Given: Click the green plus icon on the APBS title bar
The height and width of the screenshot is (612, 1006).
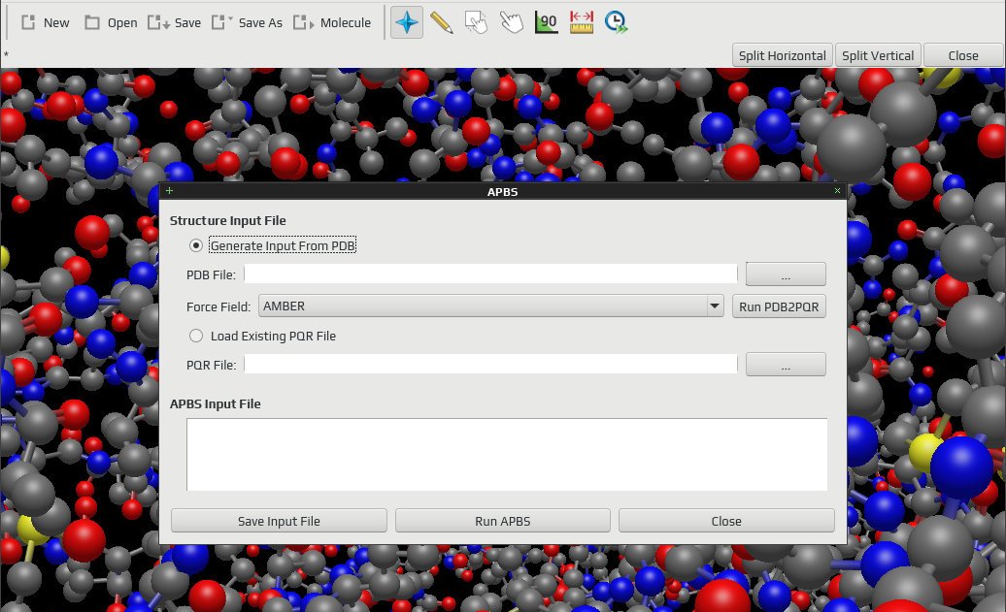Looking at the screenshot, I should [169, 191].
